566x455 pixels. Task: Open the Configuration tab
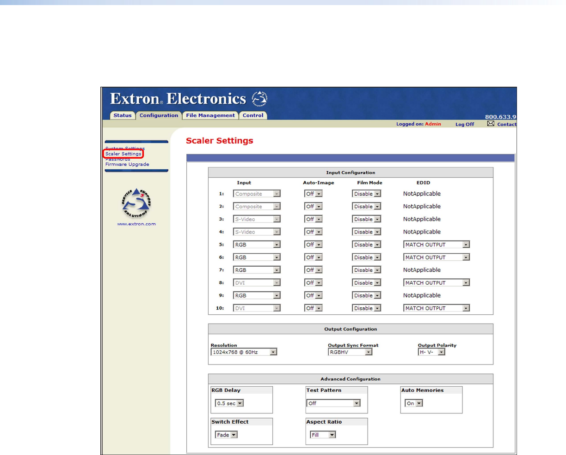[x=159, y=115]
